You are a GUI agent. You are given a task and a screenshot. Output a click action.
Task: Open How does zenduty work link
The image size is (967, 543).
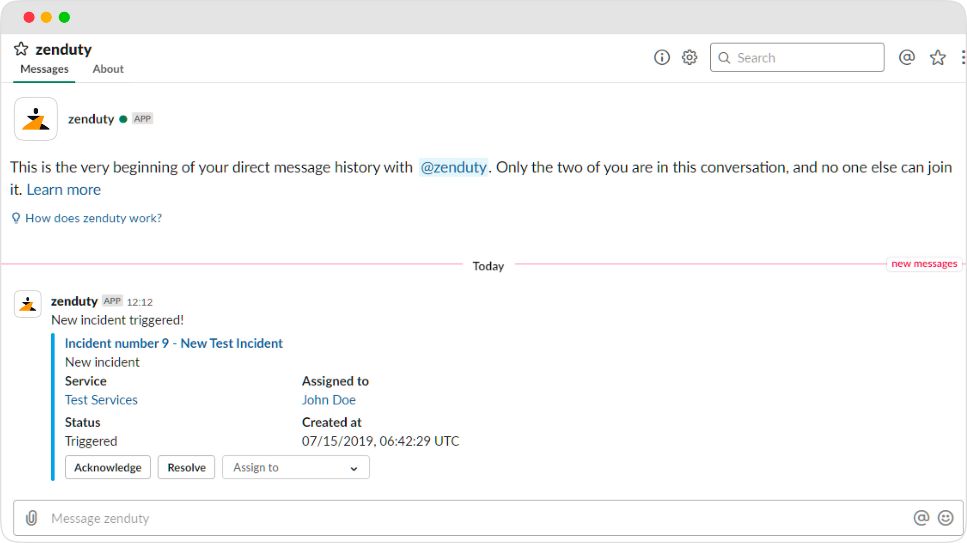pyautogui.click(x=94, y=219)
